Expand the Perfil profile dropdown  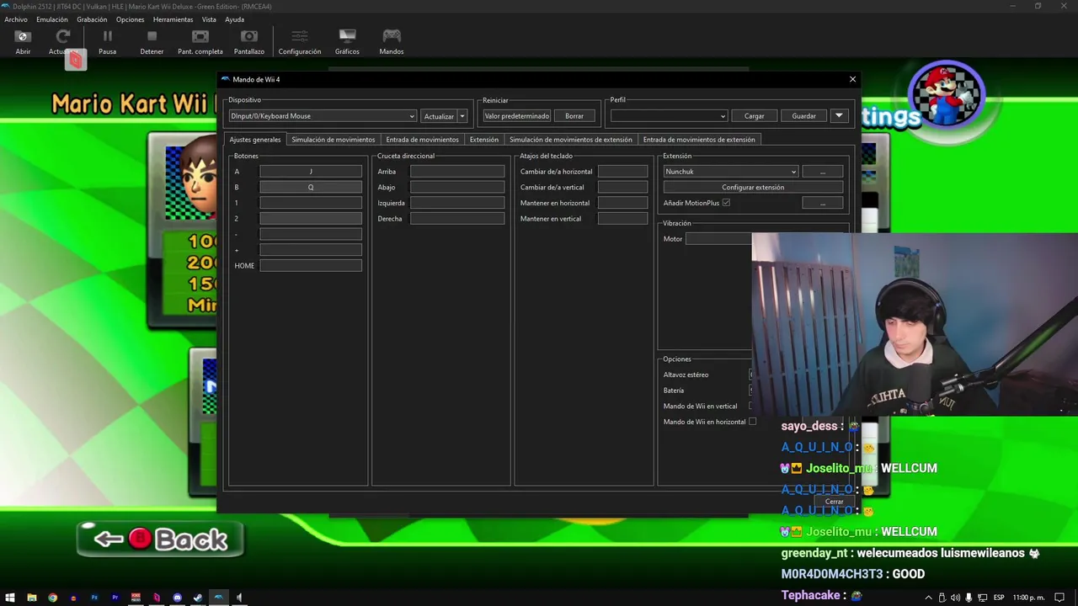point(669,116)
